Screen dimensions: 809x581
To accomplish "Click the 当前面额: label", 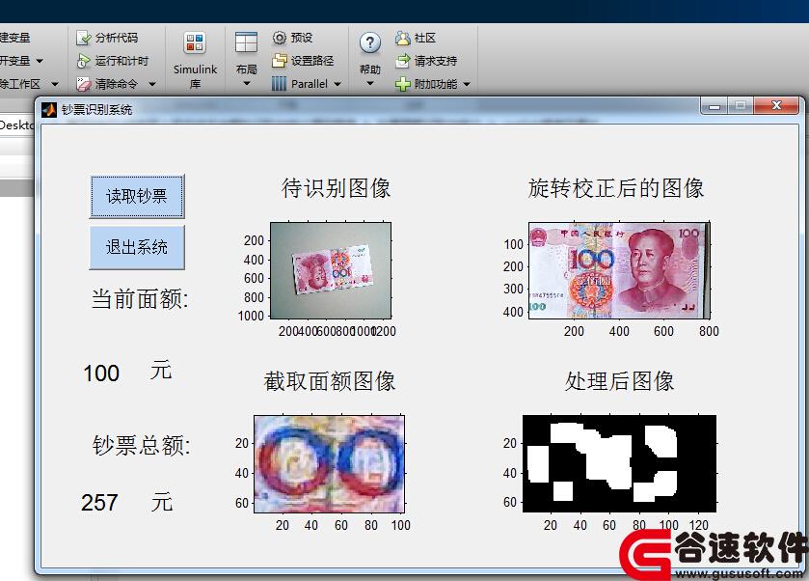I will pyautogui.click(x=140, y=299).
